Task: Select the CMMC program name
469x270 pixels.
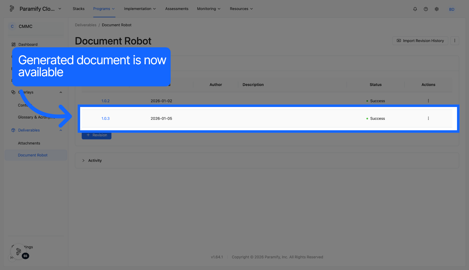Action: point(26,26)
